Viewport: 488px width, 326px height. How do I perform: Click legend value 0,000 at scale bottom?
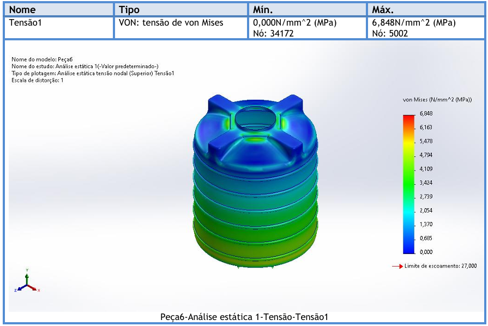pos(426,252)
